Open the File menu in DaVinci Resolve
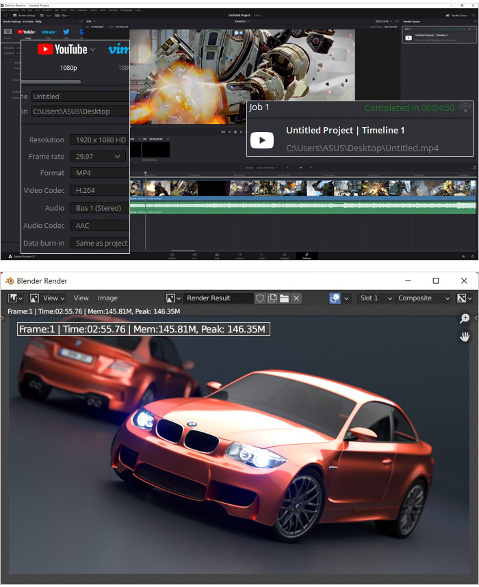Screen dimensions: 479x587 [23, 10]
